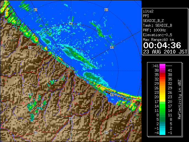The image size is (189, 142).
Task: Pick the dark green swatch at 5–8 dBZ
Action: (162, 119)
